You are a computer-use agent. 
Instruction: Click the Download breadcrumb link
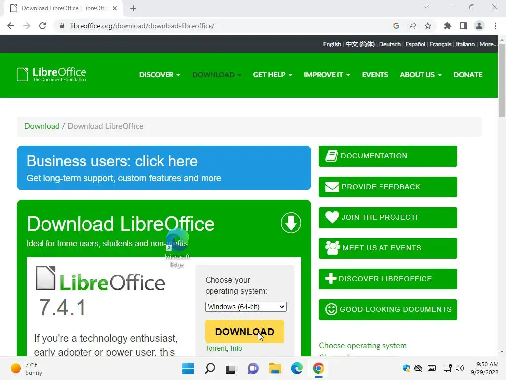tap(42, 126)
